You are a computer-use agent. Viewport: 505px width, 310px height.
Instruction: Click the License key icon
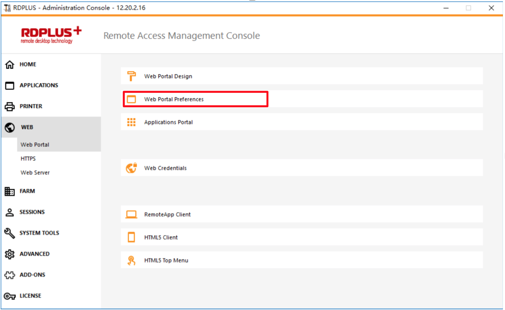[x=10, y=296]
